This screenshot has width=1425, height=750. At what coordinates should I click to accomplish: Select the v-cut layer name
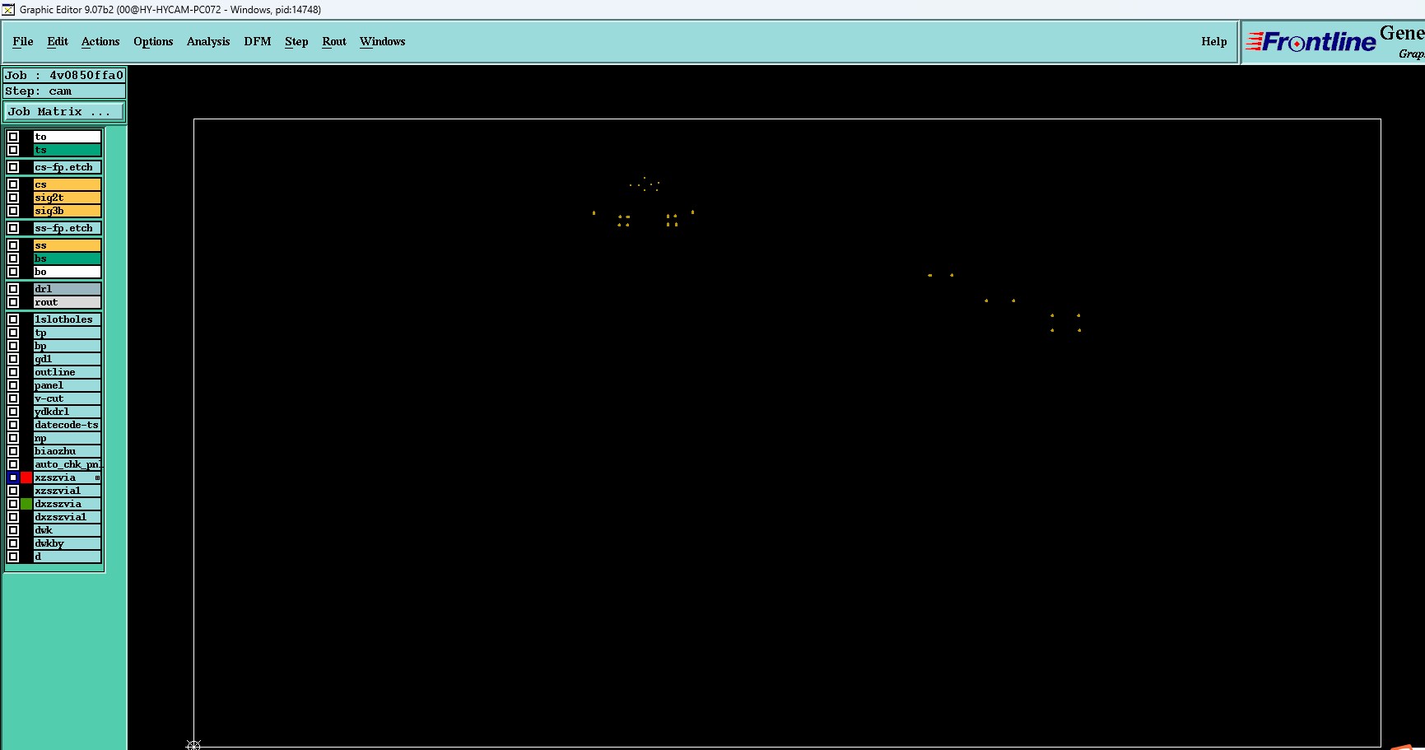[x=68, y=398]
